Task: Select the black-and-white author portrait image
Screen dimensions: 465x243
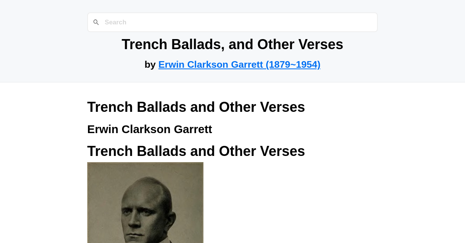Action: tap(145, 202)
